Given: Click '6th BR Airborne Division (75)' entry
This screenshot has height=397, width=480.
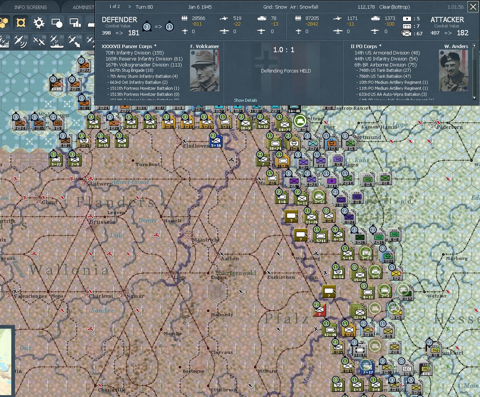Looking at the screenshot, I should click(386, 65).
